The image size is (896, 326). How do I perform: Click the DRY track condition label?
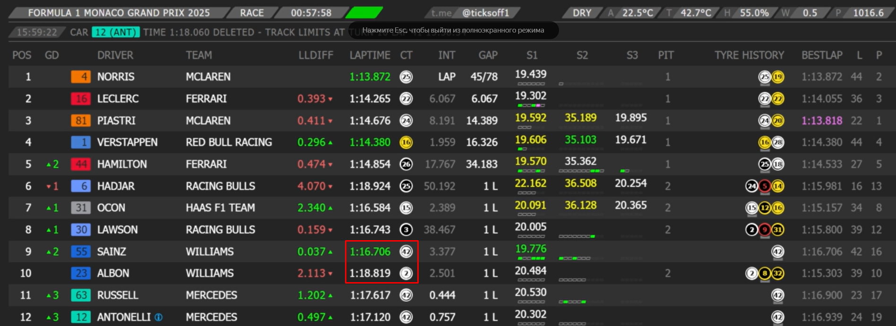coord(582,13)
